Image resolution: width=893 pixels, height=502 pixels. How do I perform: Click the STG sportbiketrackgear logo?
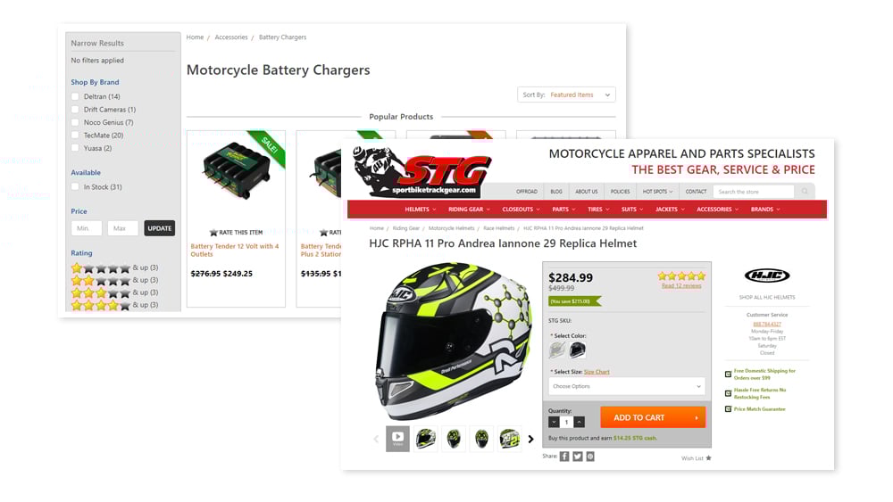[x=422, y=173]
